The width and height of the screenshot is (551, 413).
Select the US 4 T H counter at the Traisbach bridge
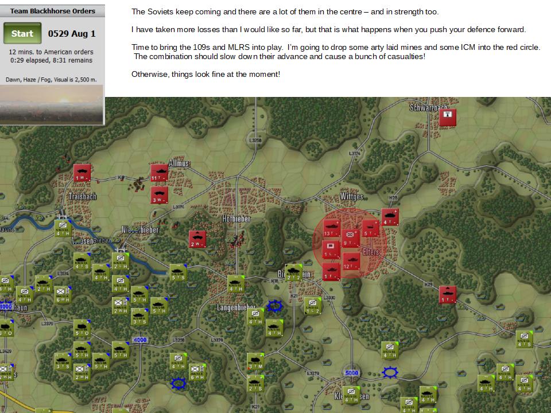click(x=63, y=229)
